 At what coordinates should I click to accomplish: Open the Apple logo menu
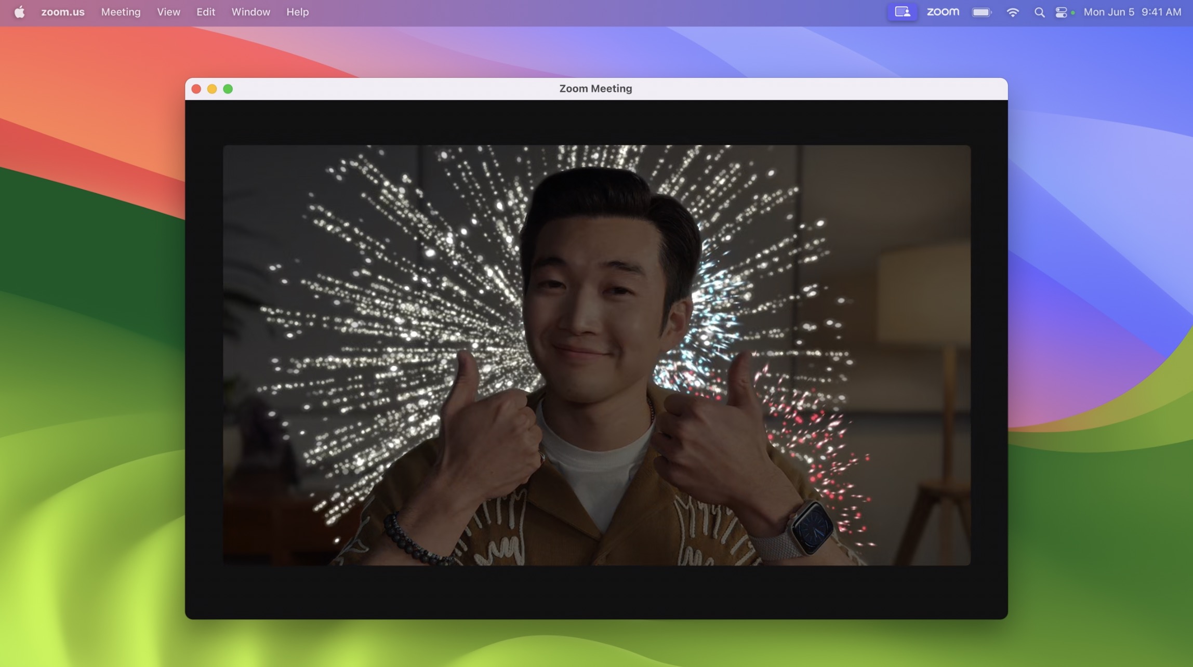click(x=19, y=12)
